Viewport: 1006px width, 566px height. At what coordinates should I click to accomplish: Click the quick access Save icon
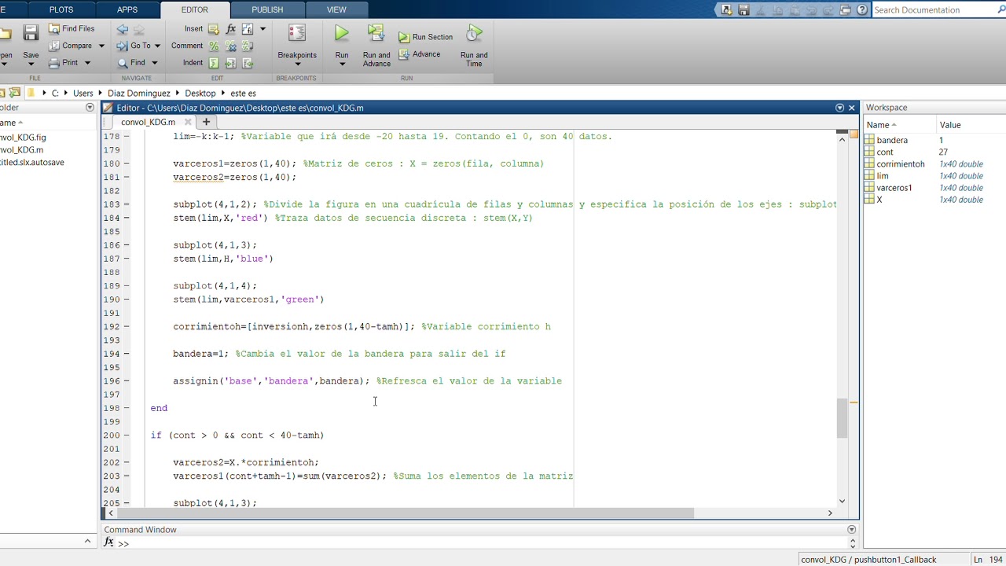pyautogui.click(x=743, y=9)
